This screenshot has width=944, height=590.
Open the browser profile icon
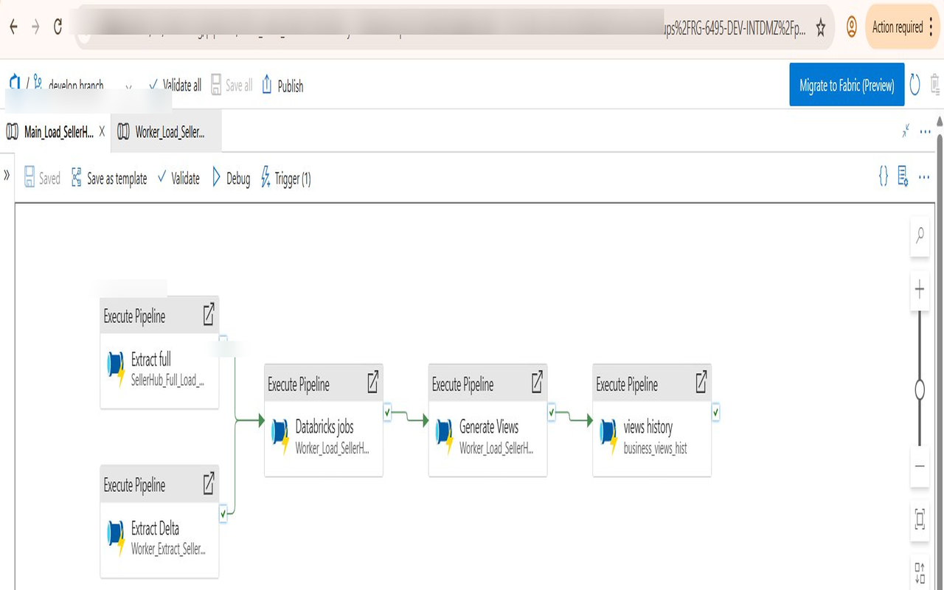pyautogui.click(x=851, y=27)
